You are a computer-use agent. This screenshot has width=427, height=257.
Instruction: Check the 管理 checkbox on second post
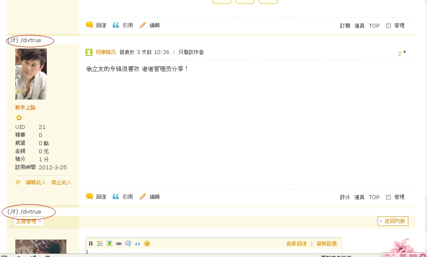click(x=388, y=197)
